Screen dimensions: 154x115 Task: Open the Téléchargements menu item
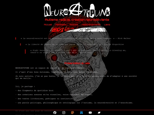tap(91, 24)
